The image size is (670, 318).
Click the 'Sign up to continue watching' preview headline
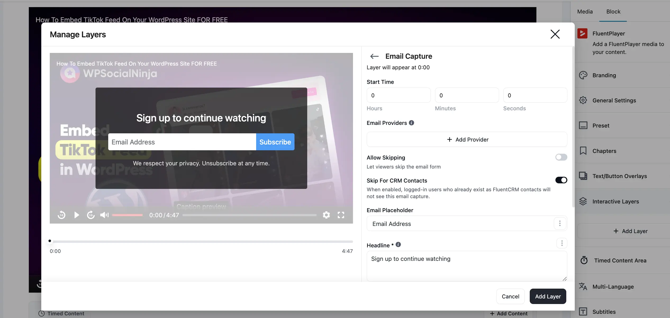(201, 118)
